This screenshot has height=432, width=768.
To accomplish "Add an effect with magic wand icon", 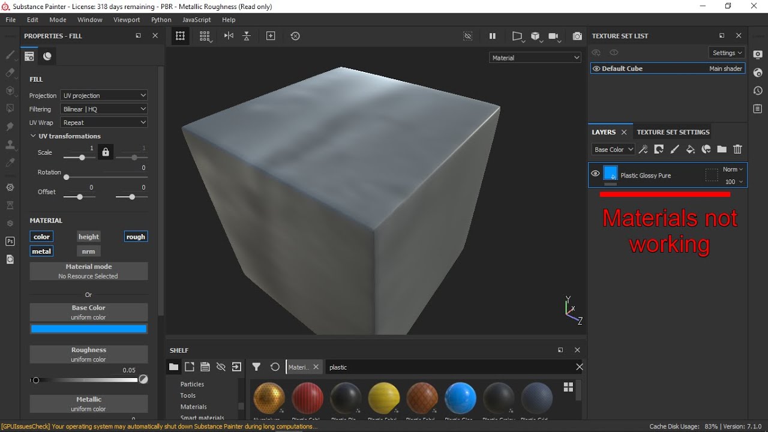I will point(643,149).
